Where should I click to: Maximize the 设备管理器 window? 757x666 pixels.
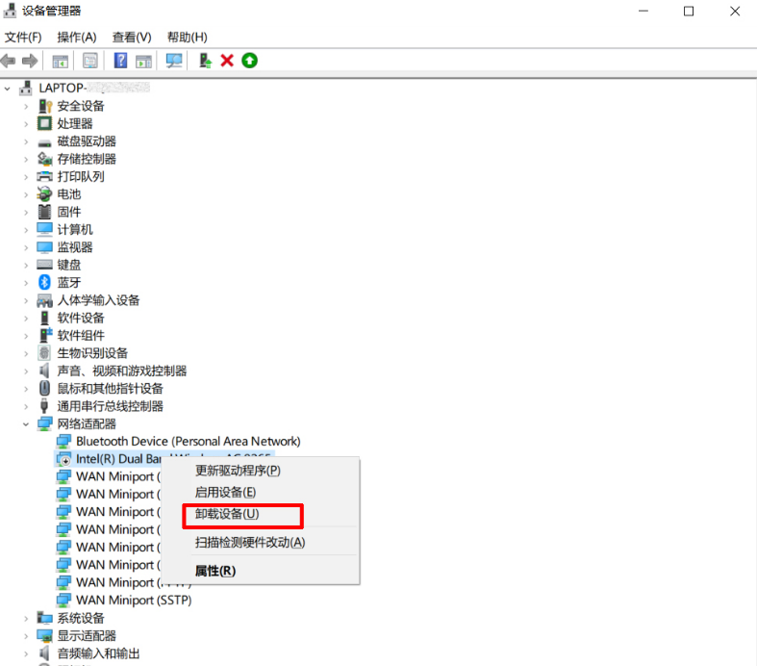689,12
